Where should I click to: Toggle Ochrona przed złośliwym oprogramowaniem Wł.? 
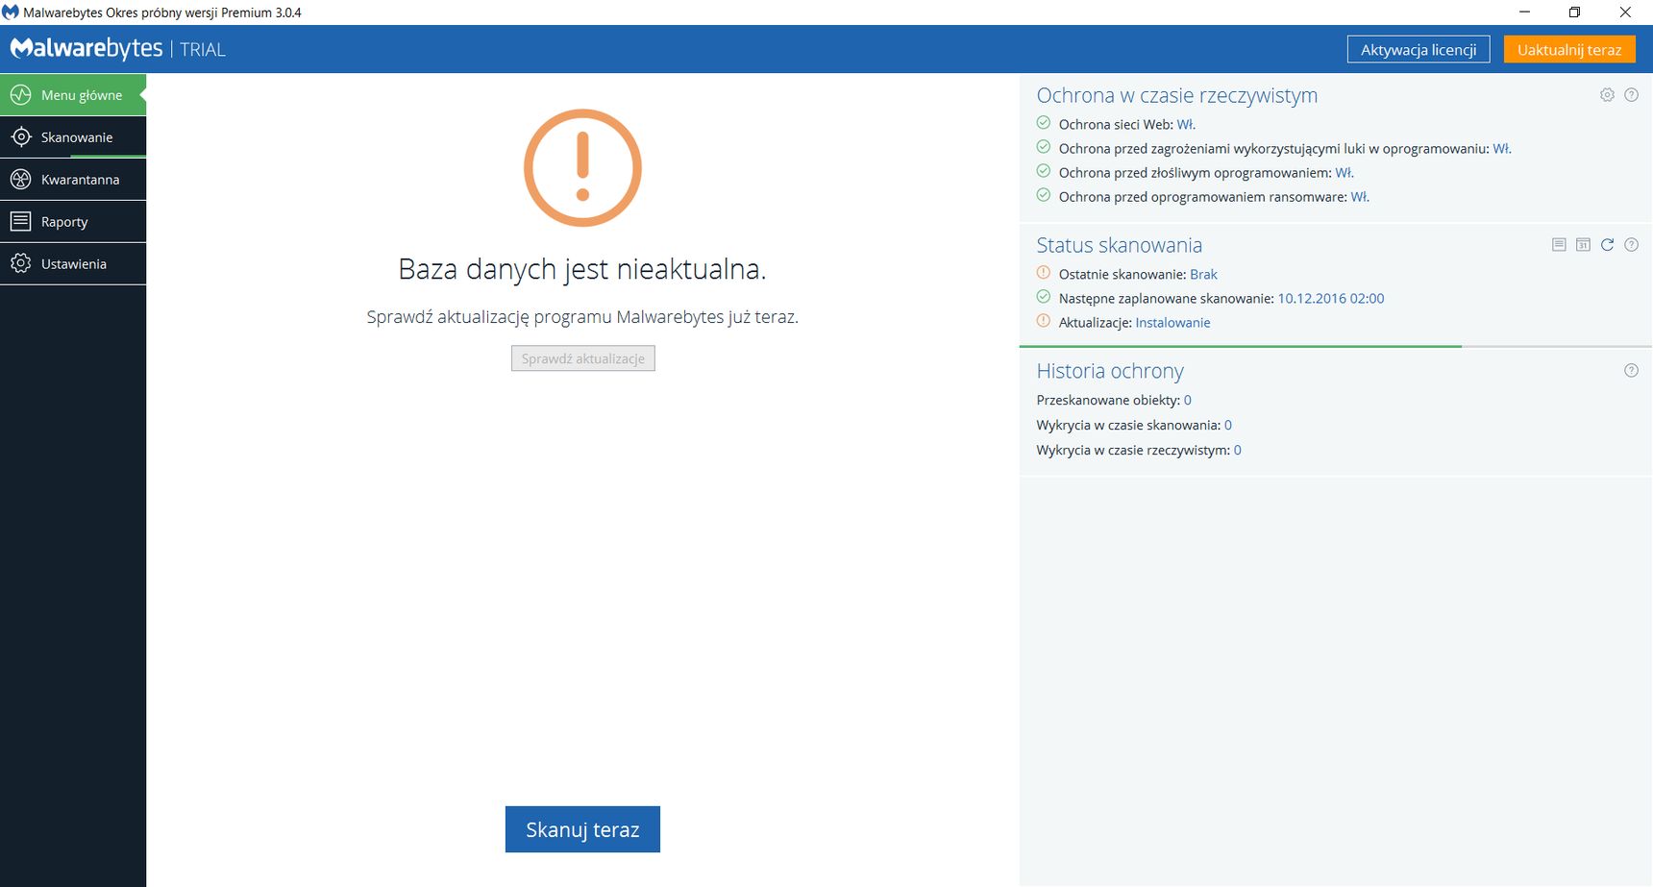(1345, 173)
